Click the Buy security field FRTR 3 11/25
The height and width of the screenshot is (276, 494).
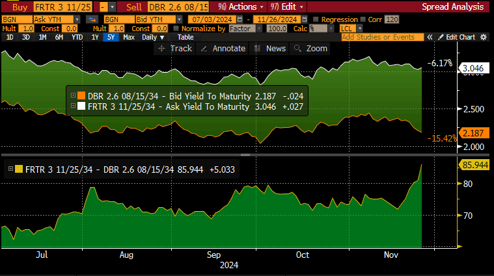pos(62,7)
